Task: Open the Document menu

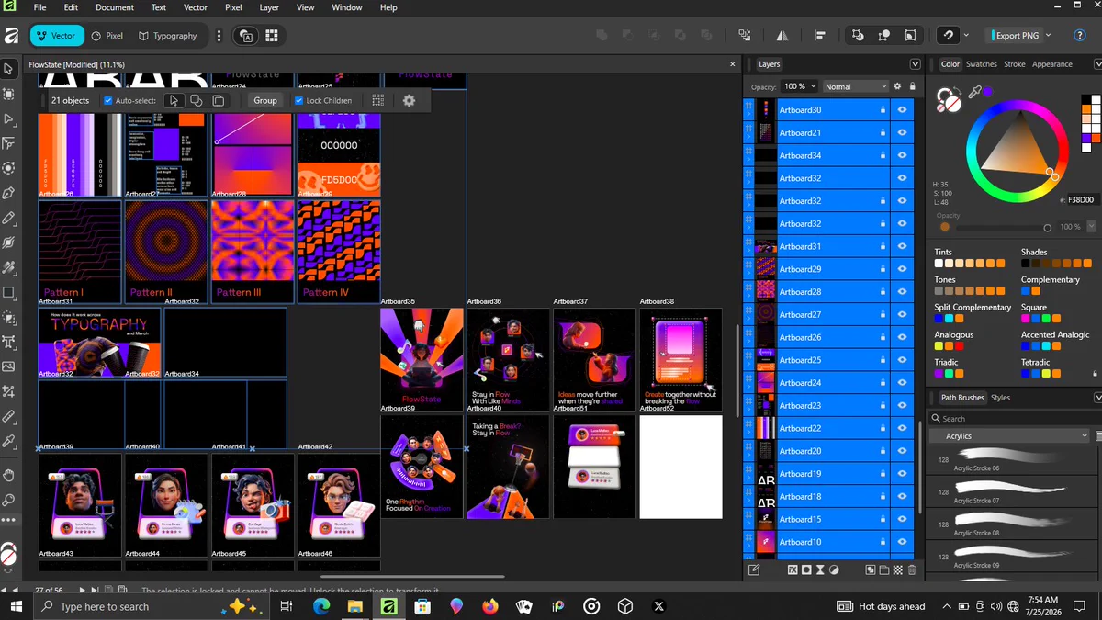Action: (115, 7)
